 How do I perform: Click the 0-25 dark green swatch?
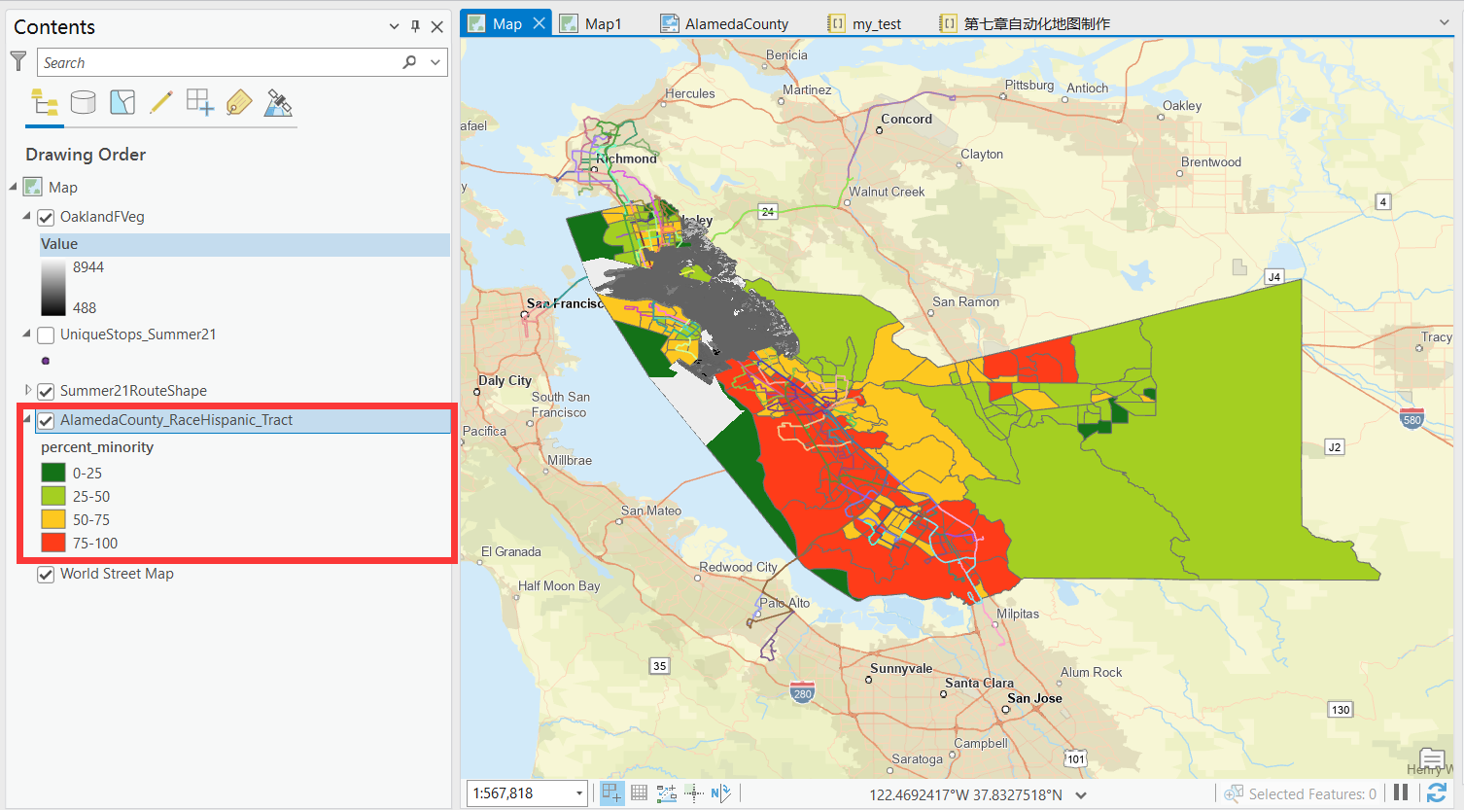[x=53, y=473]
